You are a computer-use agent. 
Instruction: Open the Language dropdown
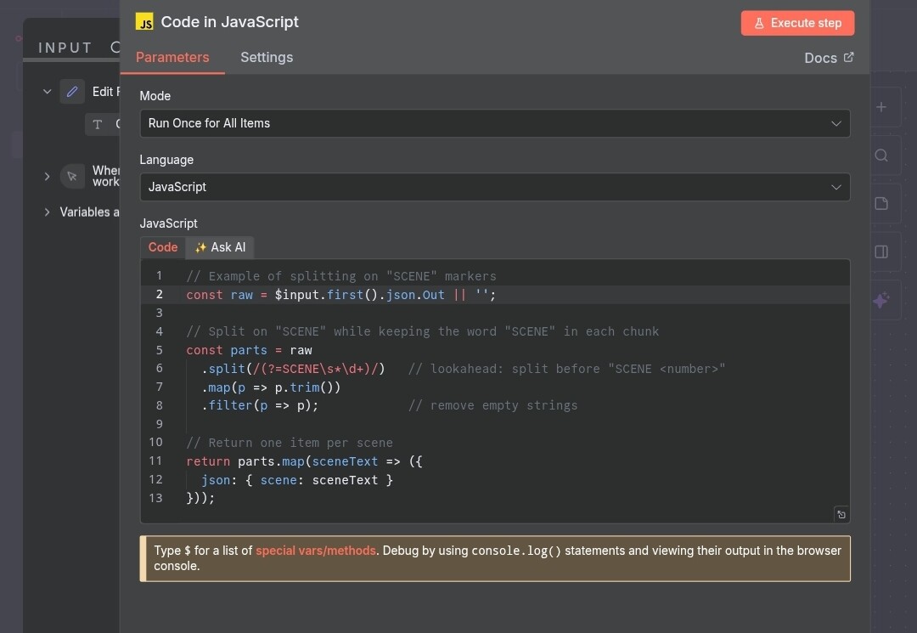(494, 187)
